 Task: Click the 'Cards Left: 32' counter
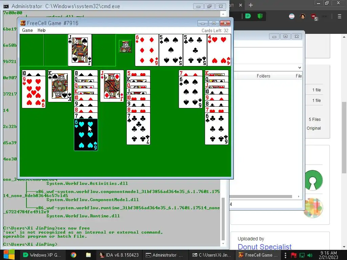(x=215, y=30)
